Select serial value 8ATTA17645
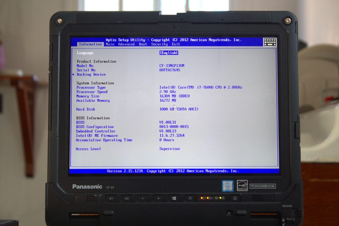Screen dimensions: 339x226 pyautogui.click(x=170, y=70)
